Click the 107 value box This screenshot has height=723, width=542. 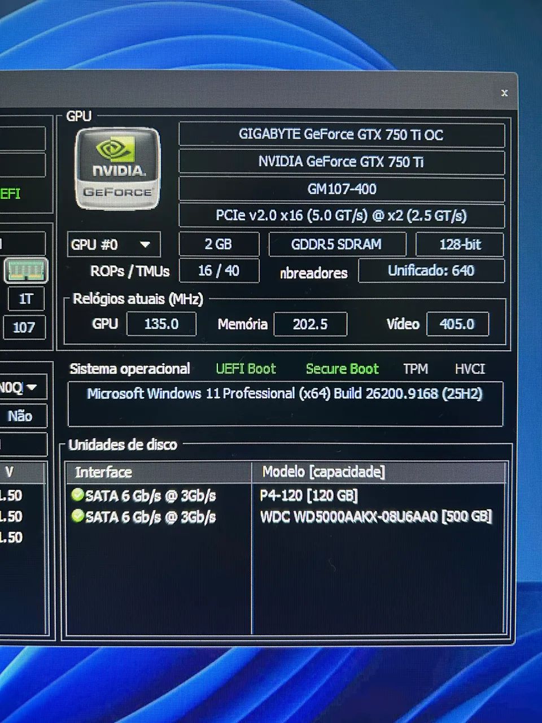point(24,328)
